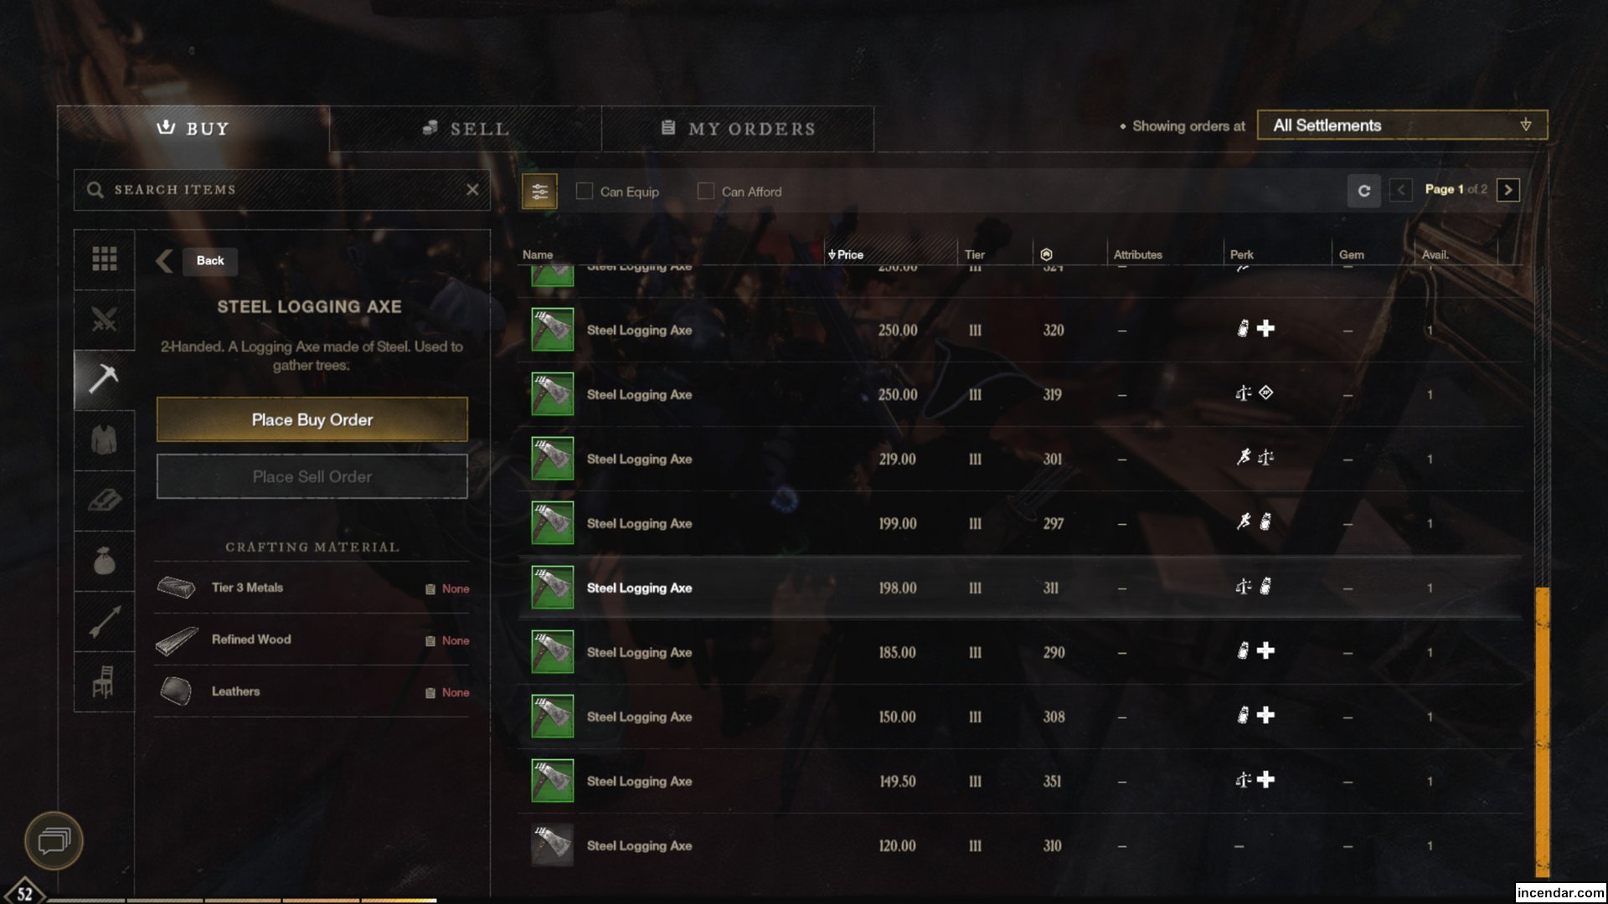The width and height of the screenshot is (1608, 904).
Task: Open the all-categories grid icon
Action: [104, 259]
